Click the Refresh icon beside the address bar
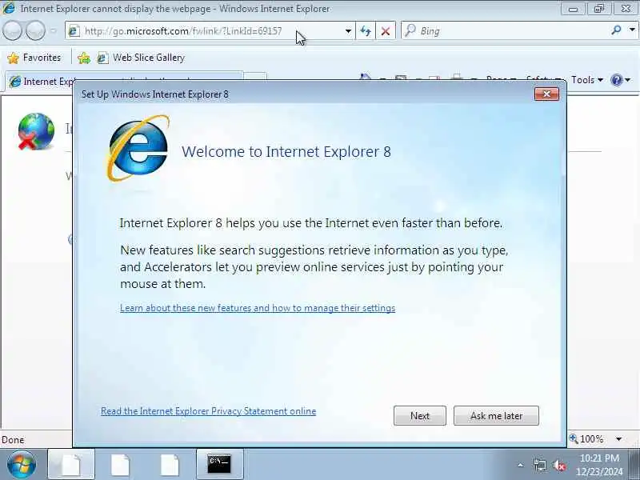This screenshot has width=640, height=480. coord(366,31)
